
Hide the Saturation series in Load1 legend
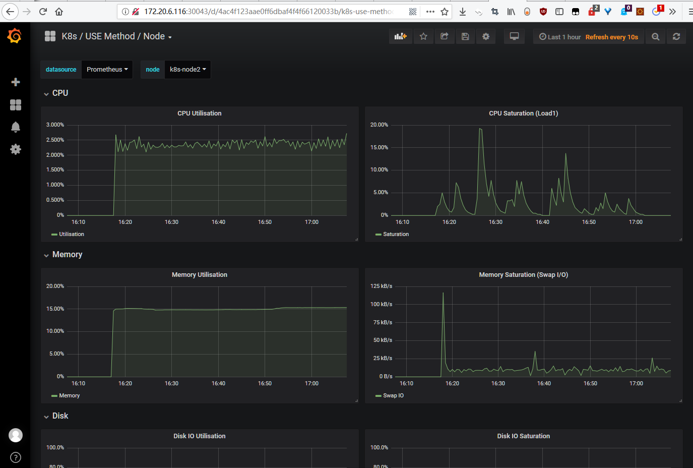point(395,234)
